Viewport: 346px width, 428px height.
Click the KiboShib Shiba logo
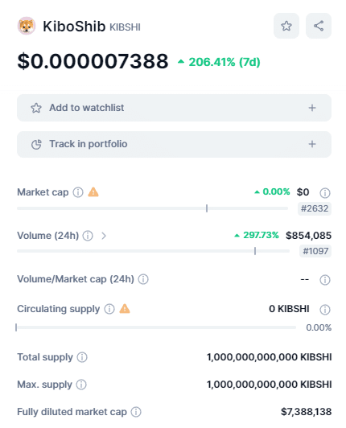(27, 26)
